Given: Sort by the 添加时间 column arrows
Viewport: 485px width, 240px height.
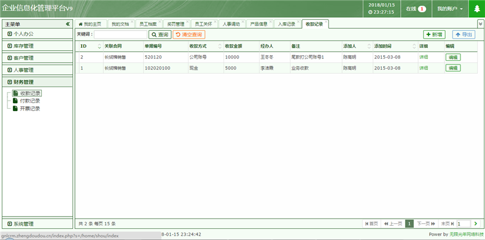Looking at the screenshot, I should pos(414,46).
